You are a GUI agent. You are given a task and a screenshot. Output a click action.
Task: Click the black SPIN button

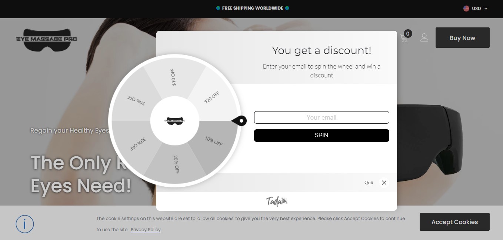322,135
